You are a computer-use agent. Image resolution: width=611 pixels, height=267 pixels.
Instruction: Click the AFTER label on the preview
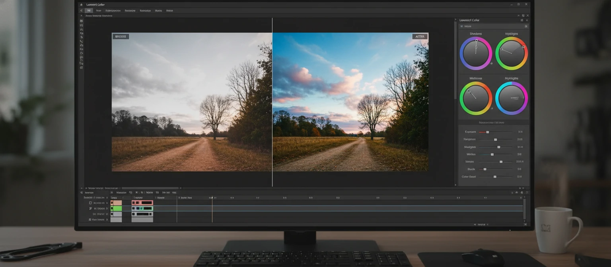point(420,37)
